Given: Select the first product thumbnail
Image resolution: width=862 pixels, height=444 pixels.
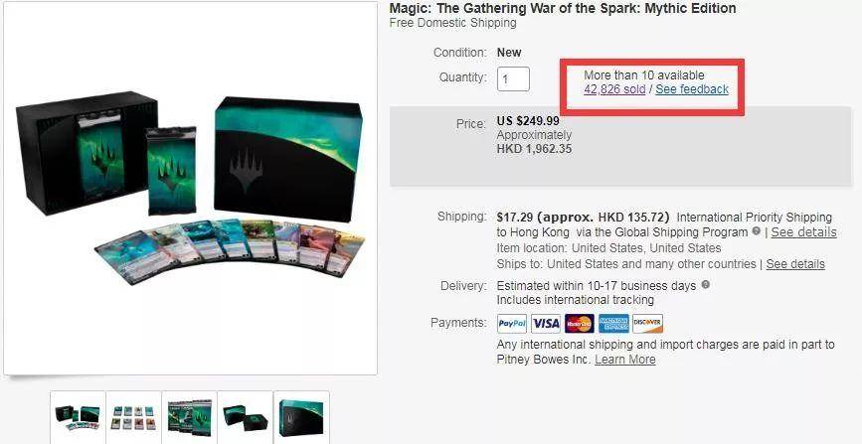Looking at the screenshot, I should click(78, 417).
